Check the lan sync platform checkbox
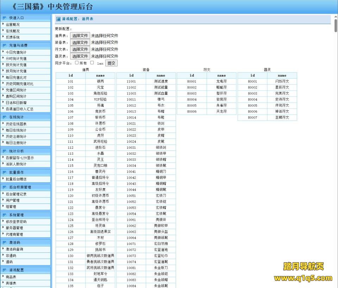 (92, 63)
